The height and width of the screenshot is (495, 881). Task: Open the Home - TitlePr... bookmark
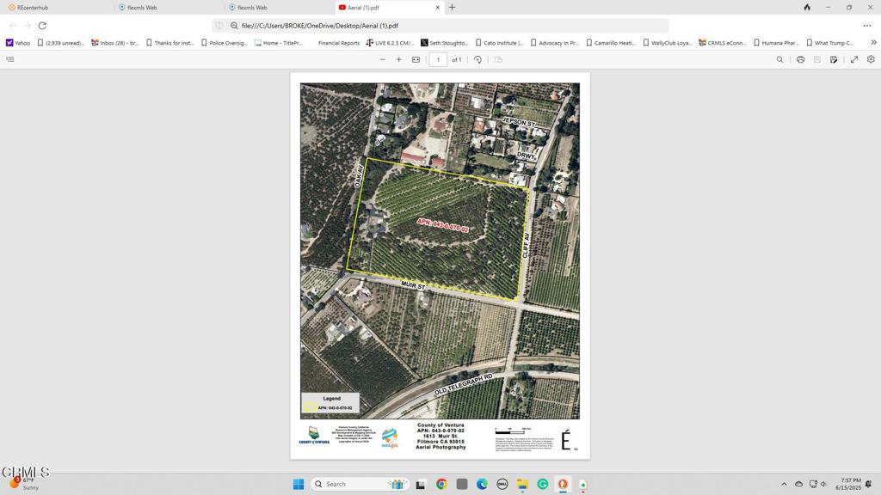tap(279, 43)
